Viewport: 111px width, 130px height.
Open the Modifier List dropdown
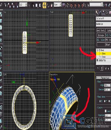click(104, 24)
